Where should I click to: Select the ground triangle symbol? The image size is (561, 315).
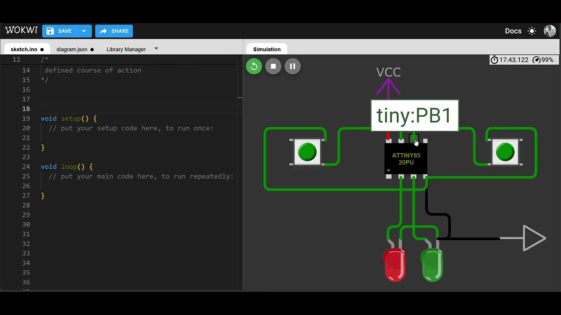pyautogui.click(x=534, y=238)
